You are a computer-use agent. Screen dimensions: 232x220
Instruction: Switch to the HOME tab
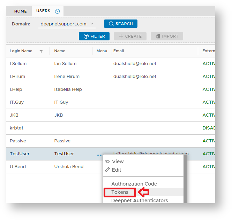[x=21, y=11]
